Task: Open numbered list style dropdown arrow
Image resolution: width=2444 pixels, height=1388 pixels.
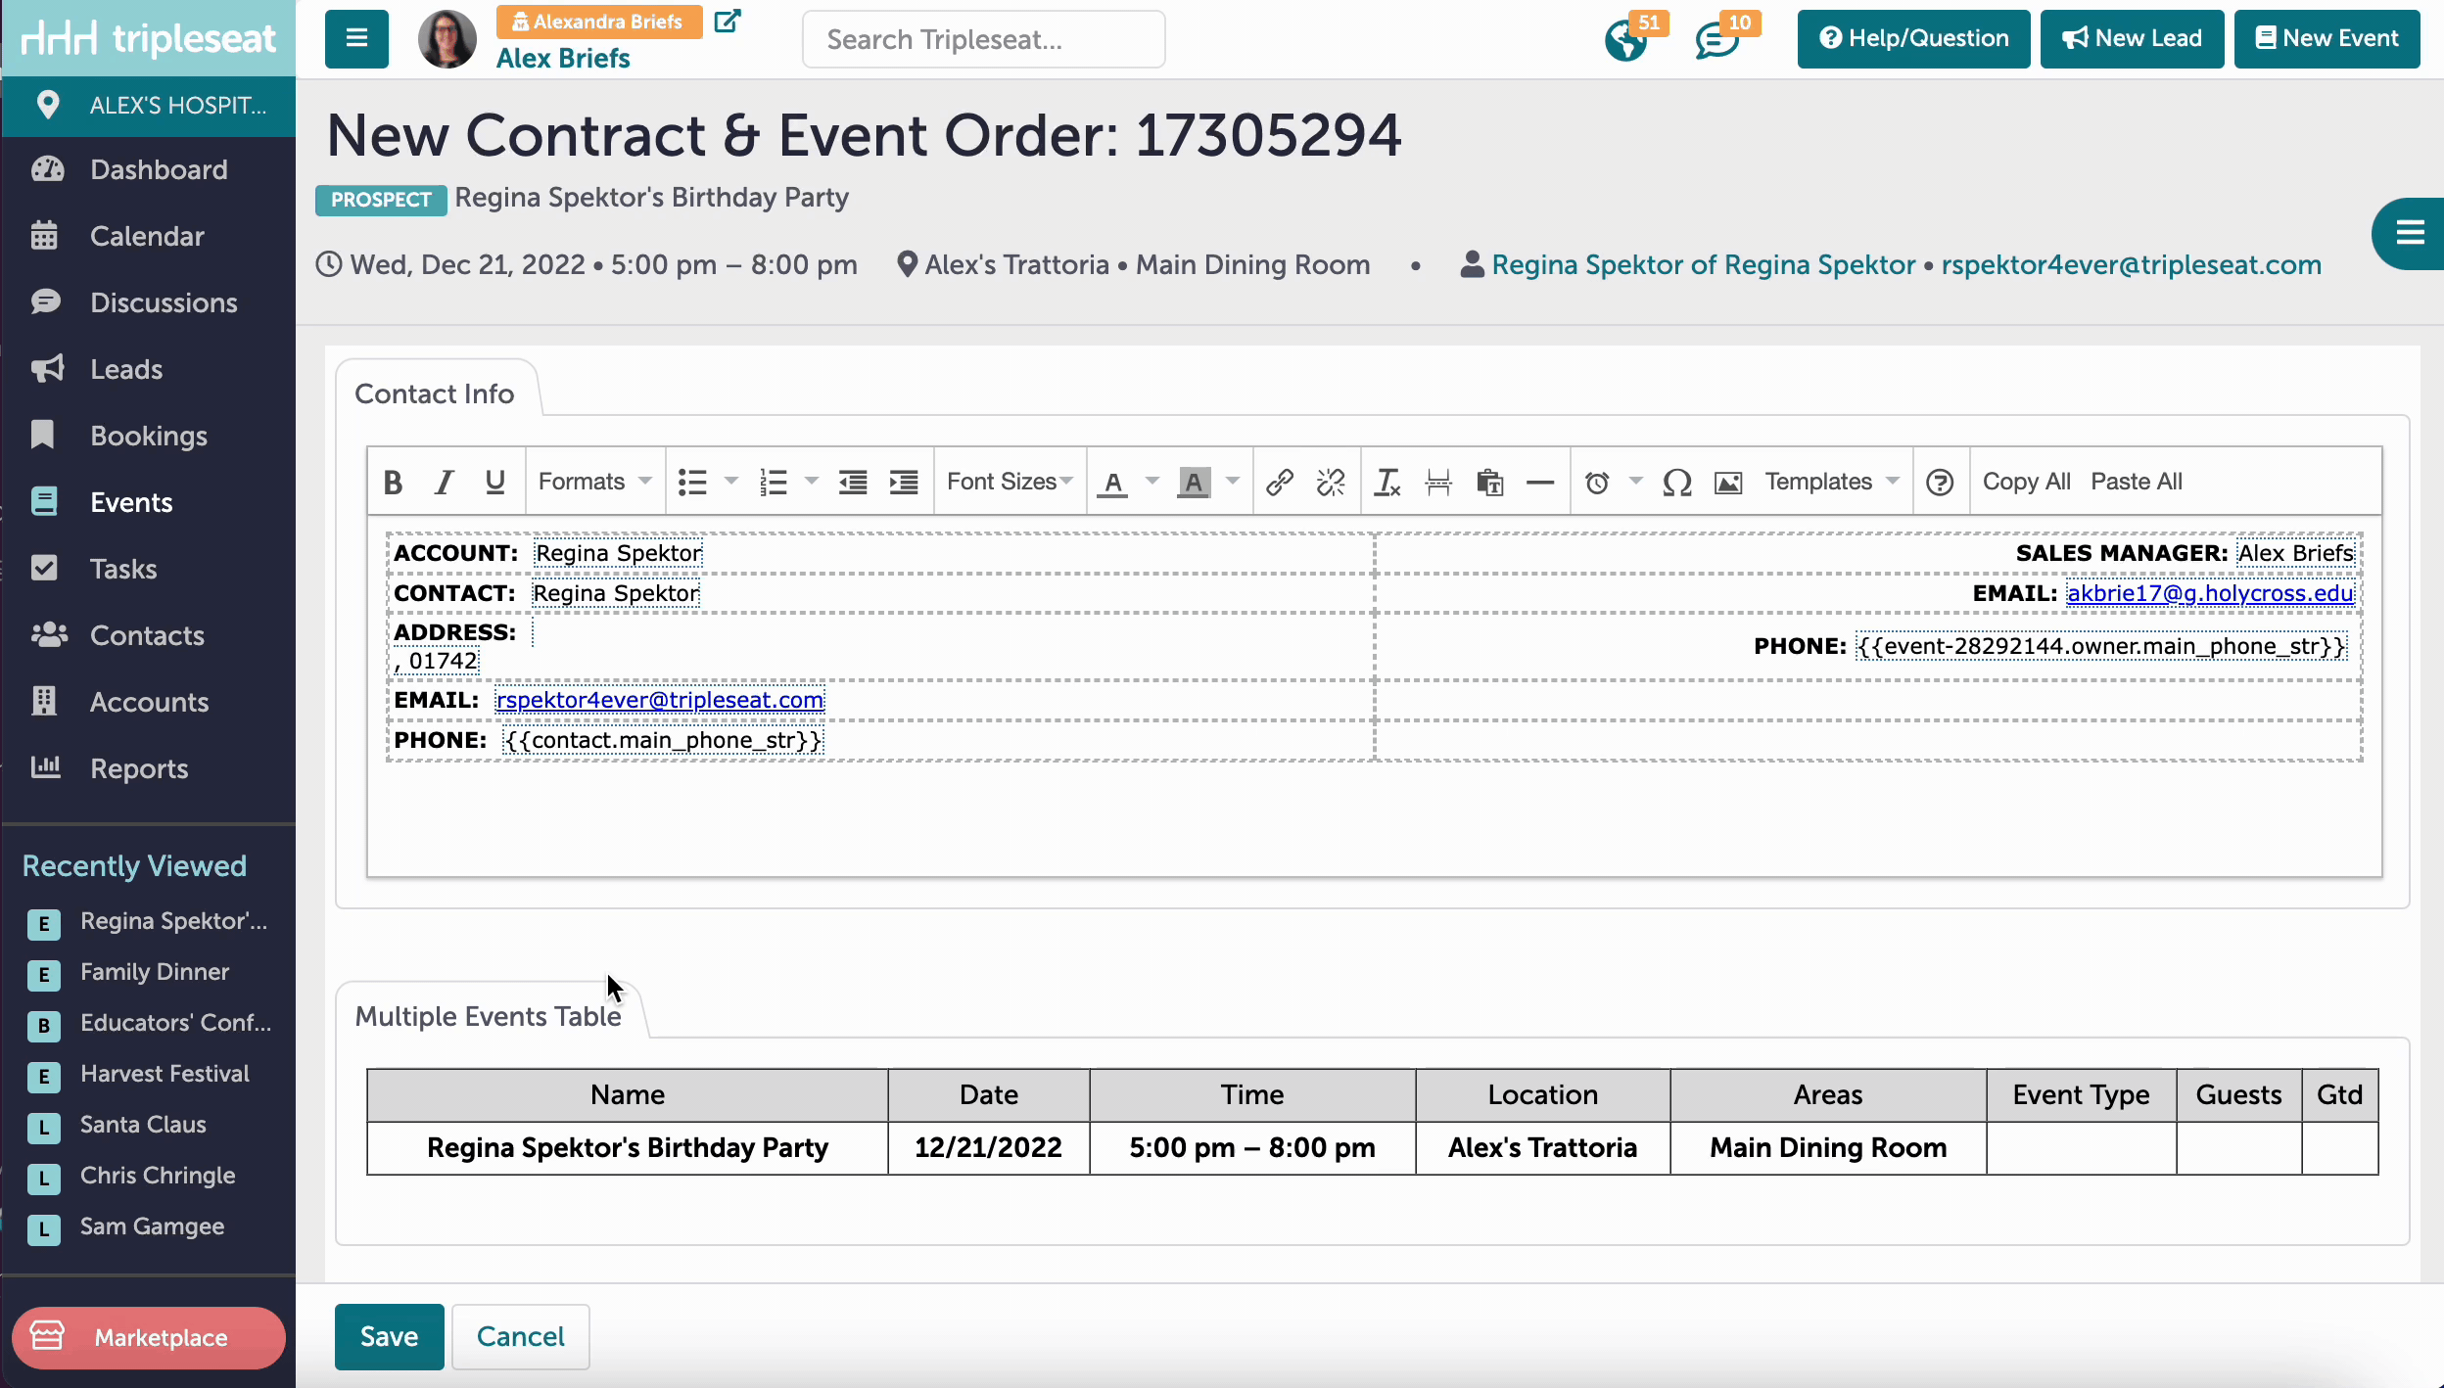Action: [x=812, y=481]
